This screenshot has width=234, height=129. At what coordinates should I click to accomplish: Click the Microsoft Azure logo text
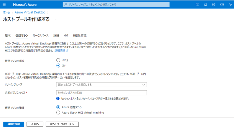coord(25,5)
